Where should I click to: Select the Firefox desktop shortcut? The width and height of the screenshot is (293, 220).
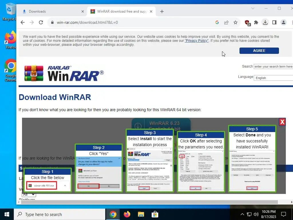click(10, 40)
